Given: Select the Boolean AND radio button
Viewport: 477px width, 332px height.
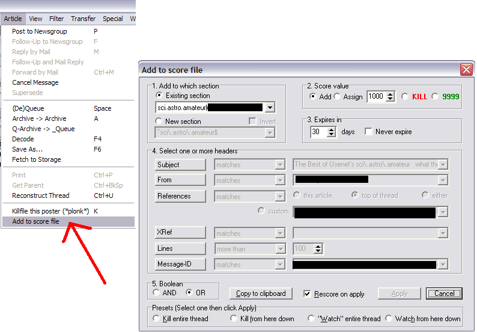Looking at the screenshot, I should tap(157, 293).
